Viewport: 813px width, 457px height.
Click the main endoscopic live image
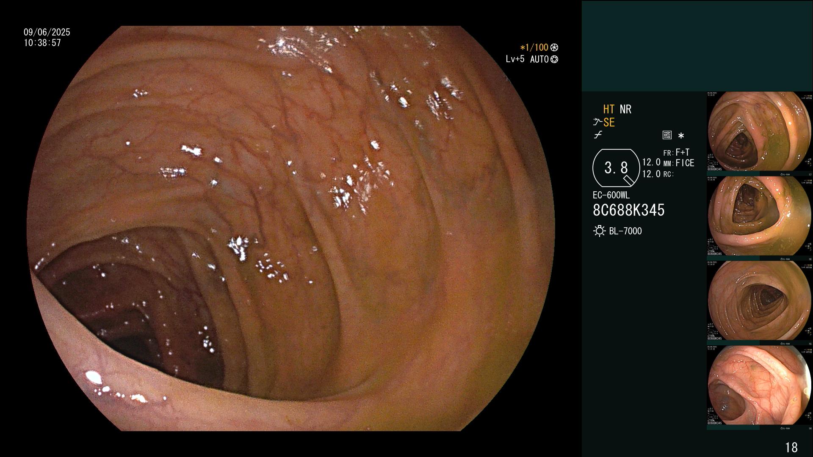pos(291,228)
